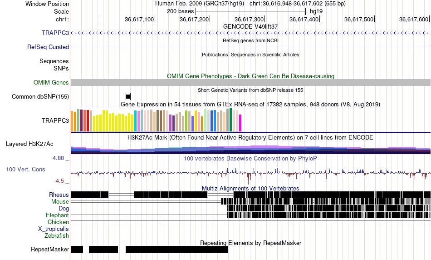Click the Window Position label
The image size is (431, 260).
click(x=47, y=4)
